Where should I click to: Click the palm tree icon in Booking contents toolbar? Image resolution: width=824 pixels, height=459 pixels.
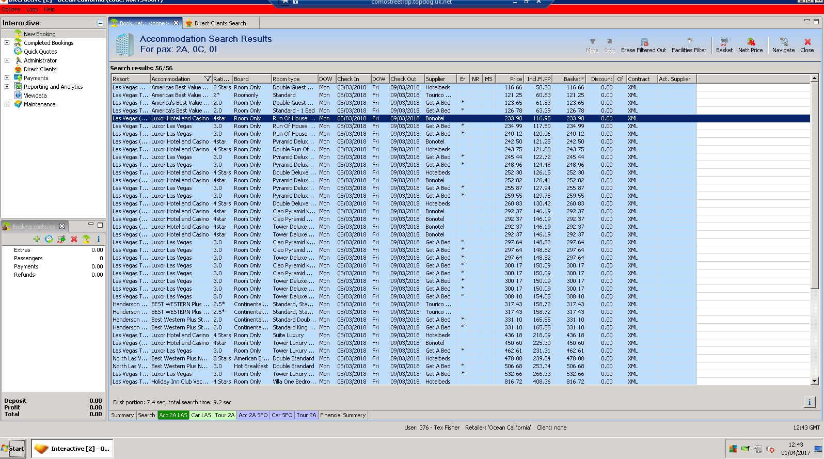tap(86, 239)
